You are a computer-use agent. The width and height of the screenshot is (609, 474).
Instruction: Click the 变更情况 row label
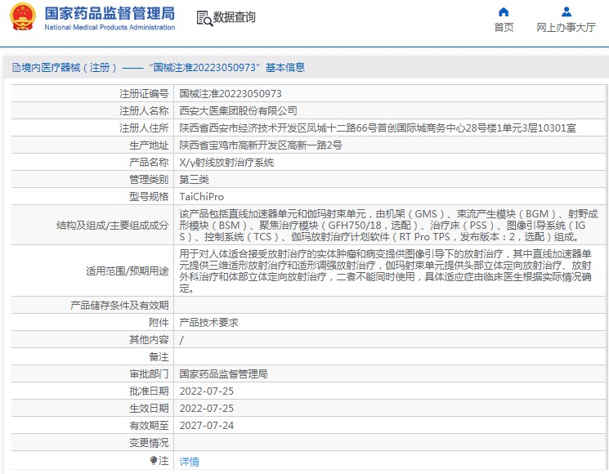coord(149,443)
